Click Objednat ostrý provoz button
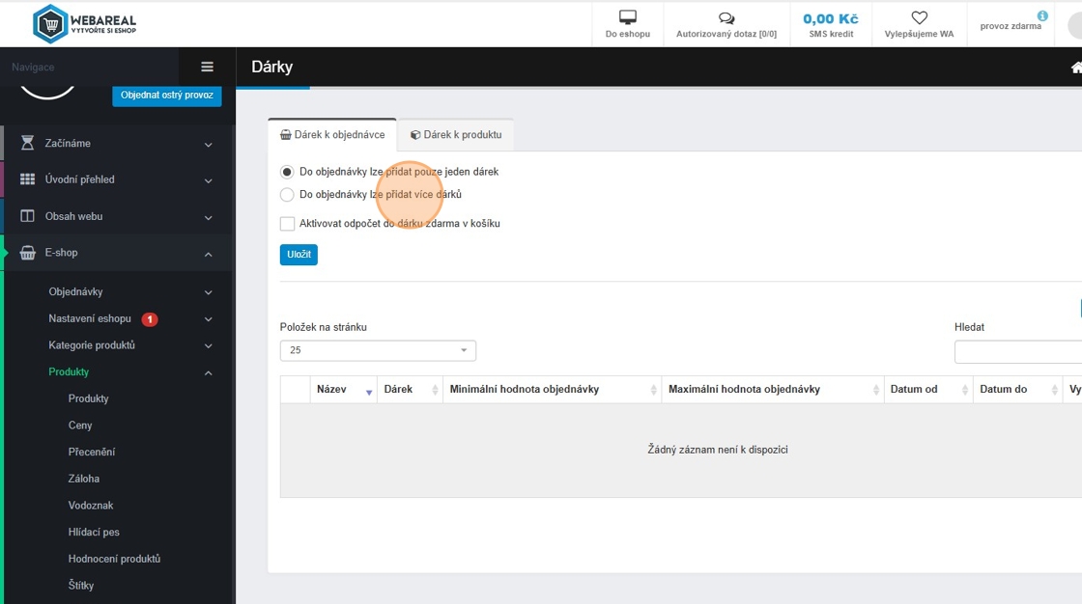 click(x=167, y=96)
